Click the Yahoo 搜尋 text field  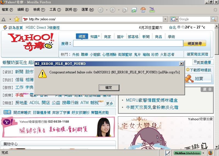coord(128,44)
